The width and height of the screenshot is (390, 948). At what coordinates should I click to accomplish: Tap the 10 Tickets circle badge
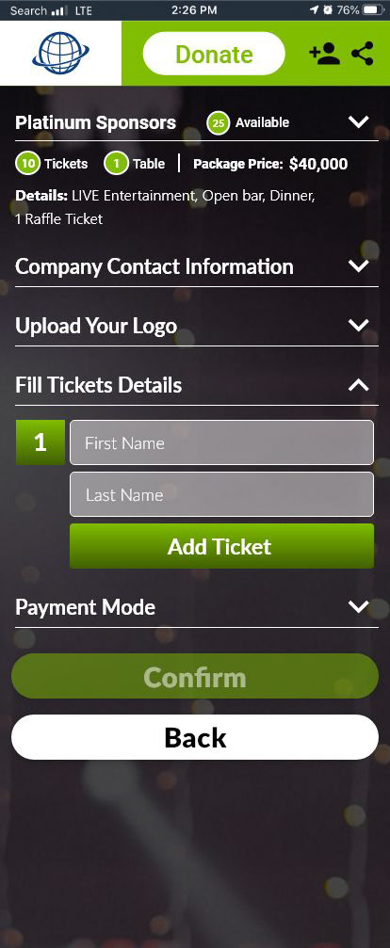[x=27, y=163]
